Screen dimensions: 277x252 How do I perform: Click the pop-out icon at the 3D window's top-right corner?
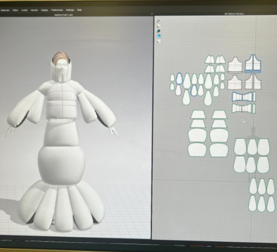(x=152, y=13)
